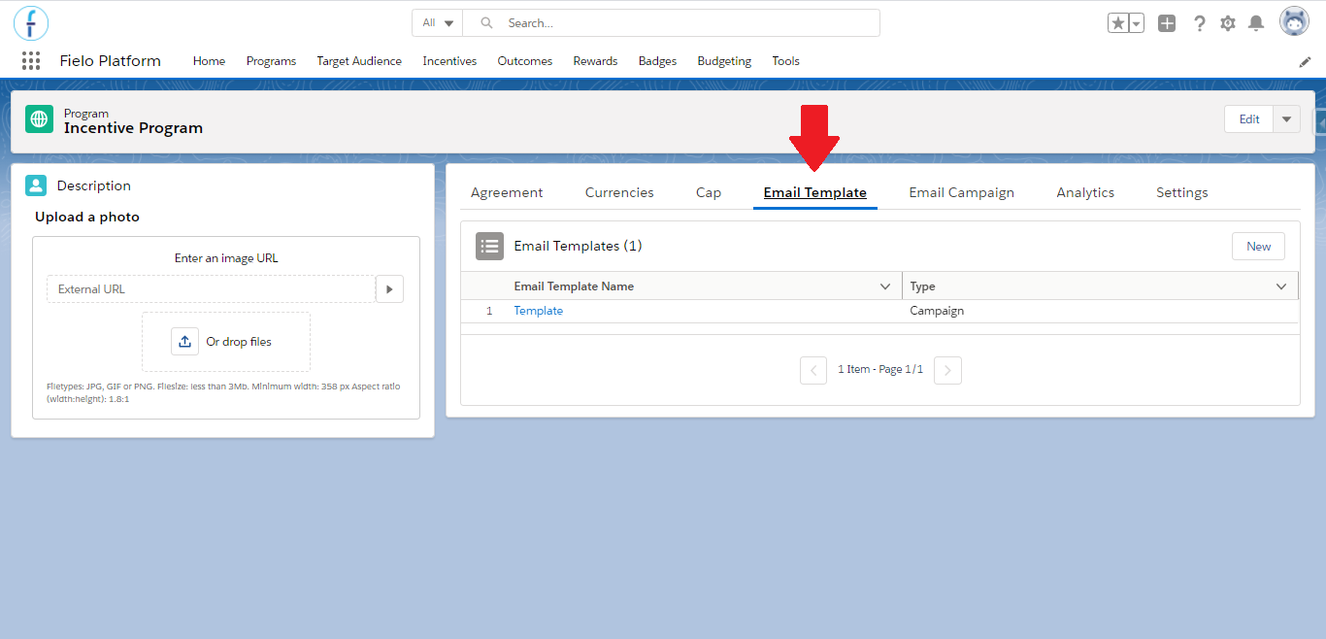Click the next page arrow button
The image size is (1326, 639).
pos(947,370)
